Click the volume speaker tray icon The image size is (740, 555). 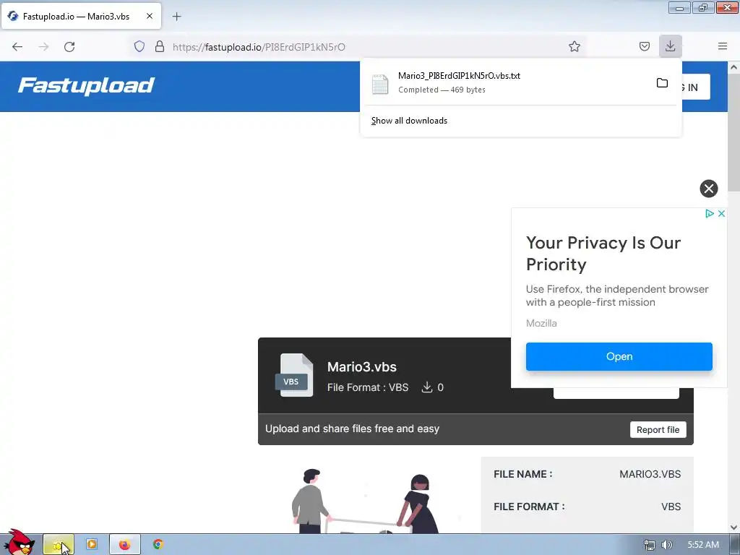tap(666, 545)
